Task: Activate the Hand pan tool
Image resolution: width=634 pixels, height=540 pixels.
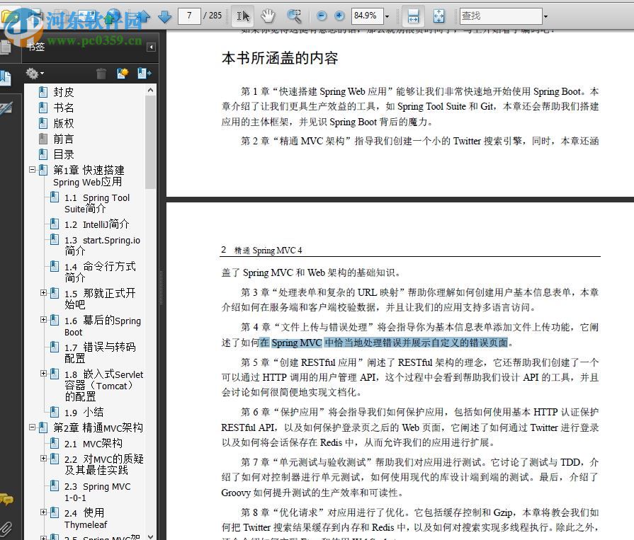Action: (268, 16)
